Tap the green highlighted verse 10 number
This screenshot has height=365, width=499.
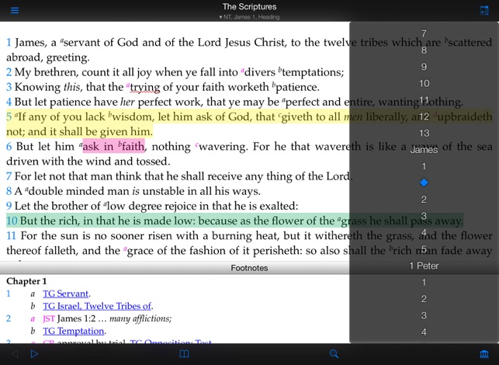coord(12,221)
